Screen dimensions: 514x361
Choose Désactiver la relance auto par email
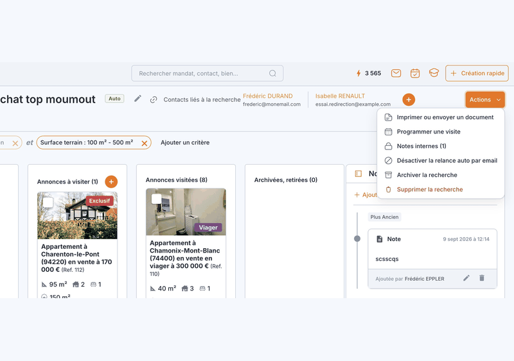pyautogui.click(x=441, y=160)
